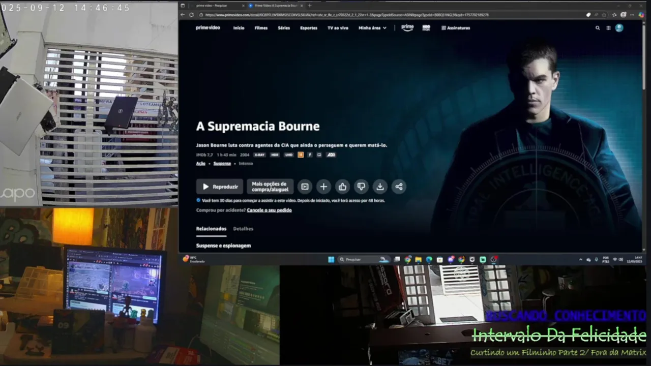The height and width of the screenshot is (366, 651).
Task: Open TV ao vivo navigation item
Action: [338, 28]
